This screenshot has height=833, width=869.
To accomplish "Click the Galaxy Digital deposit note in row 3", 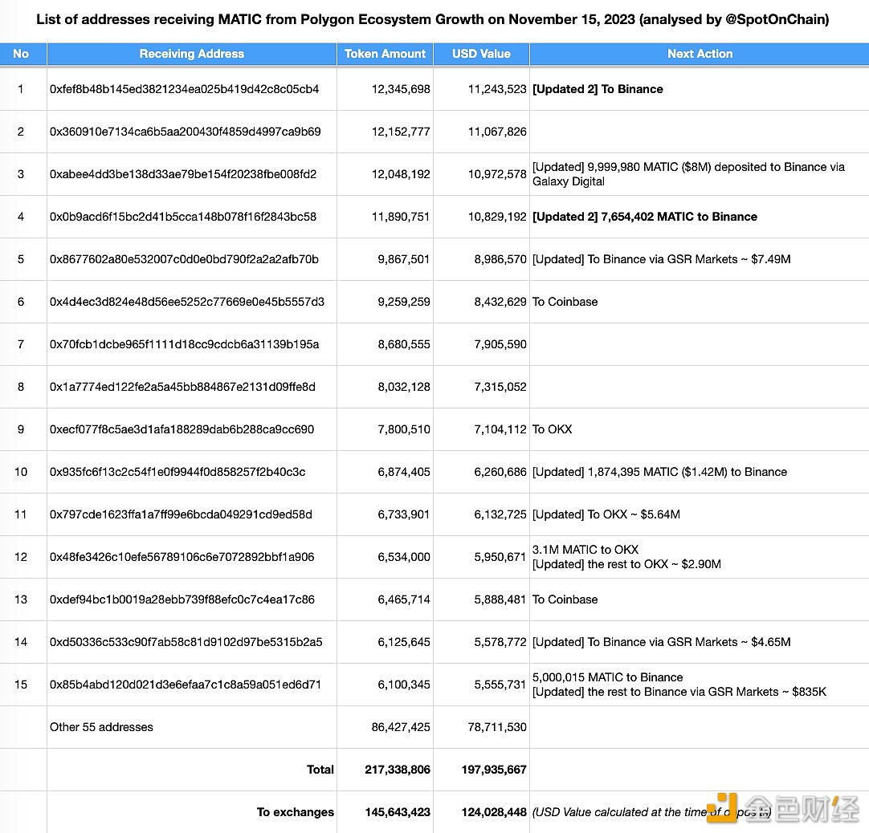I will (688, 174).
